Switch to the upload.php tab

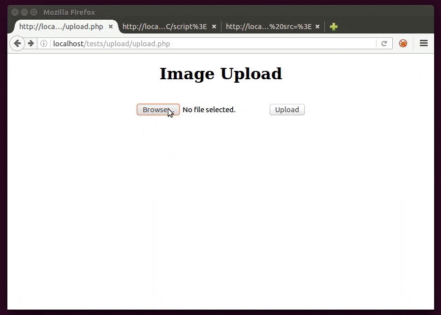(61, 27)
